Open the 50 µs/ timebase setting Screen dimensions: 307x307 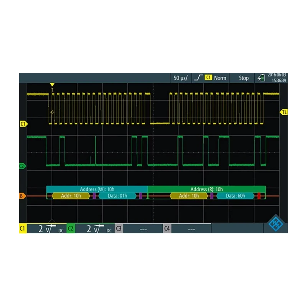[x=180, y=78]
